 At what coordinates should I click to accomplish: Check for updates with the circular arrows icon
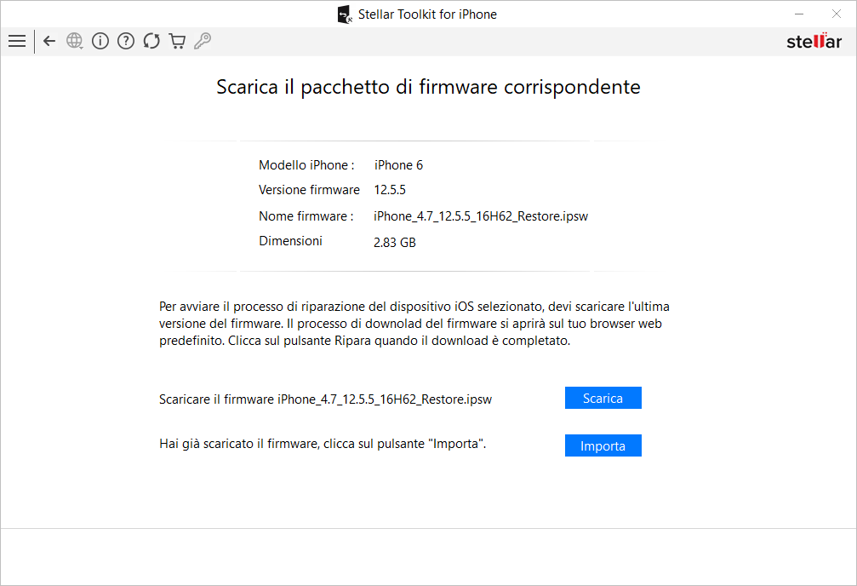click(151, 41)
